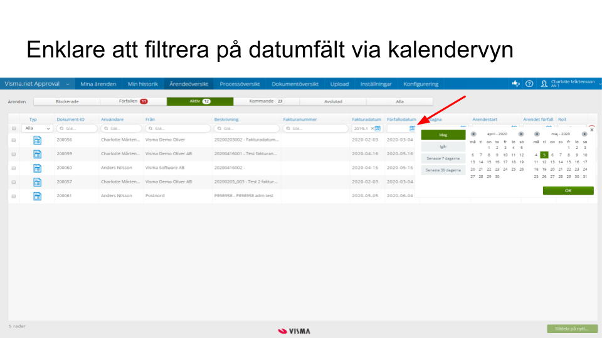This screenshot has height=338, width=602.
Task: Click 'Postnord' sender cell
Action: coord(155,196)
